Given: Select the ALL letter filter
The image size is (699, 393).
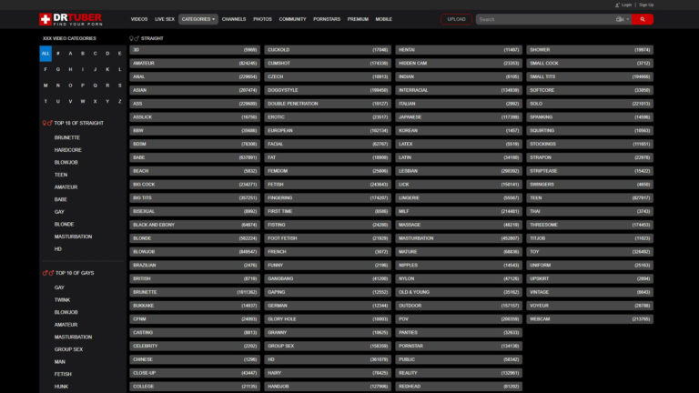Looking at the screenshot, I should 46,53.
